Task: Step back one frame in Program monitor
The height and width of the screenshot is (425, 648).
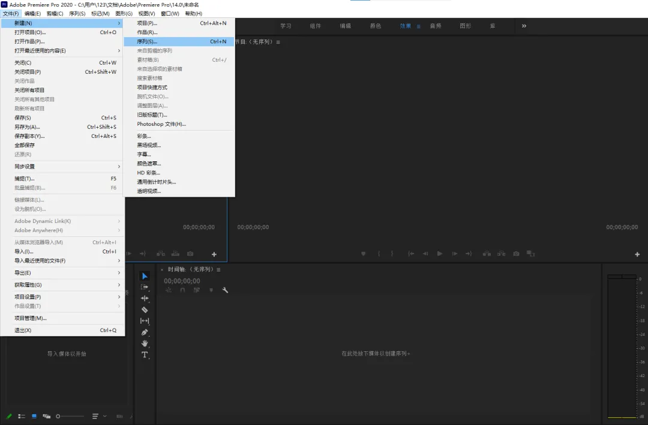Action: (x=425, y=254)
